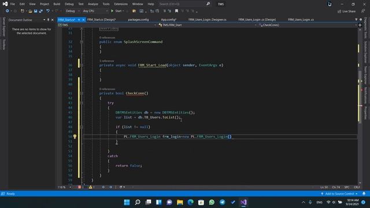
Task: Open the Solution Explorer side tab
Action: pyautogui.click(x=365, y=52)
